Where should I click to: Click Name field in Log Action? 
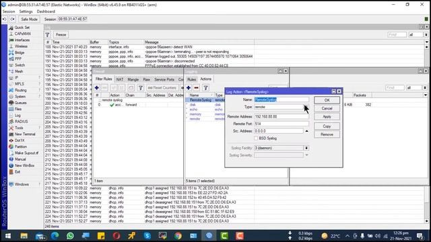tap(281, 99)
